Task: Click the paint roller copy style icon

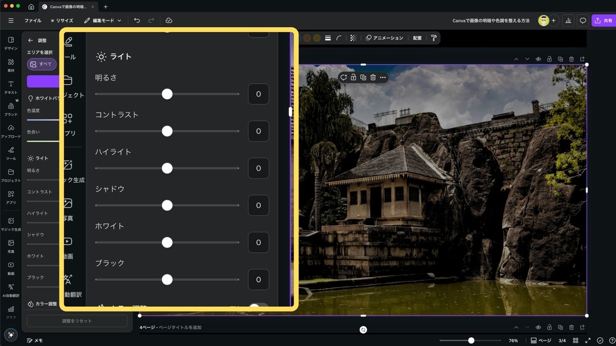Action: tap(434, 38)
